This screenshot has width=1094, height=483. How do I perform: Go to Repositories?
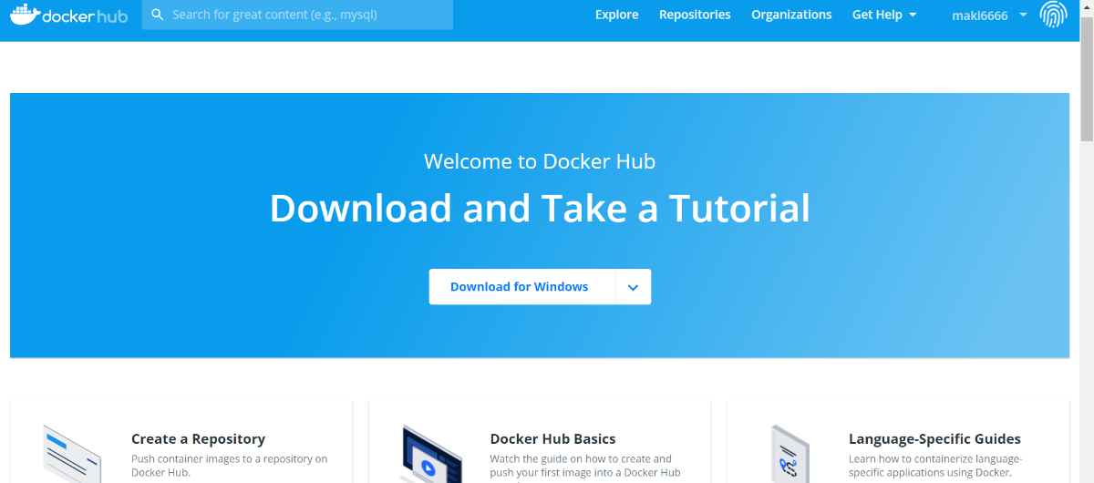[695, 15]
